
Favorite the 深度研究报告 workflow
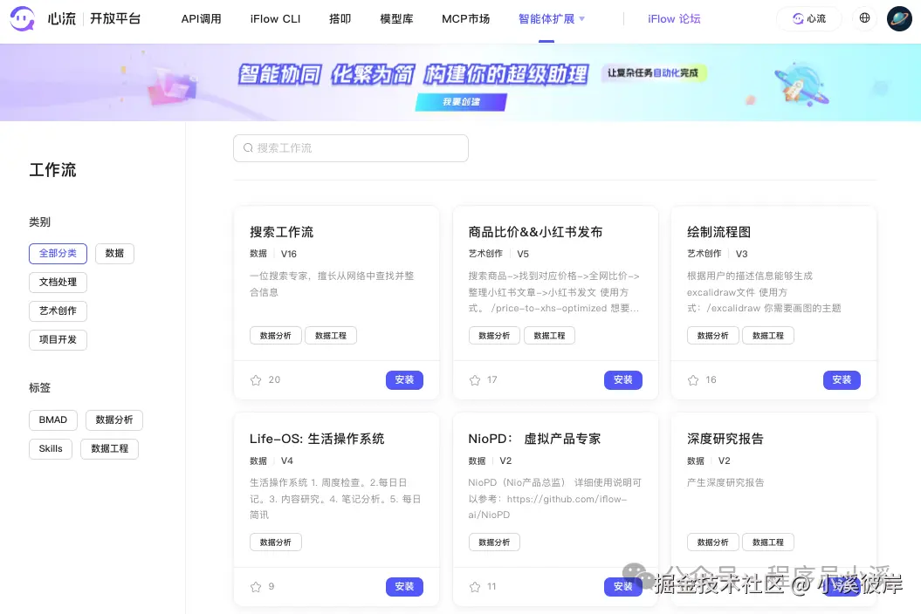tap(691, 586)
